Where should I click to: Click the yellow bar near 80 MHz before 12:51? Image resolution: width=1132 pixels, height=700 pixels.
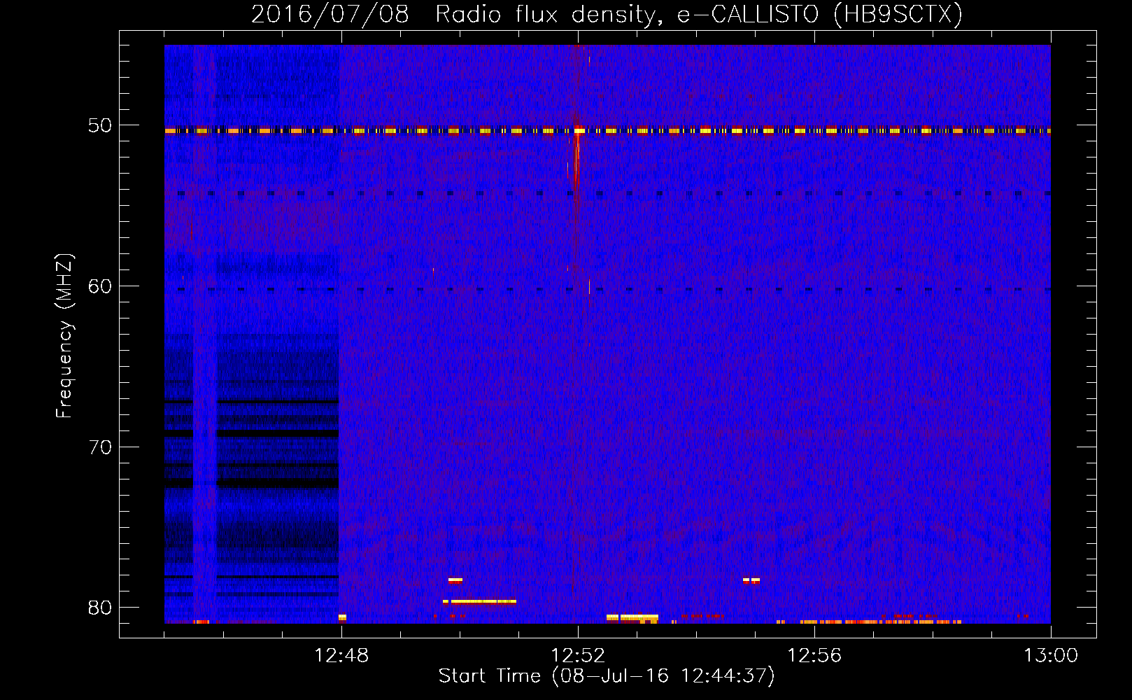point(480,601)
